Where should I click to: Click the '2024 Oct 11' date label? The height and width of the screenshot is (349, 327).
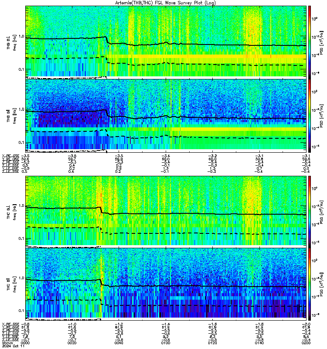tap(13, 346)
